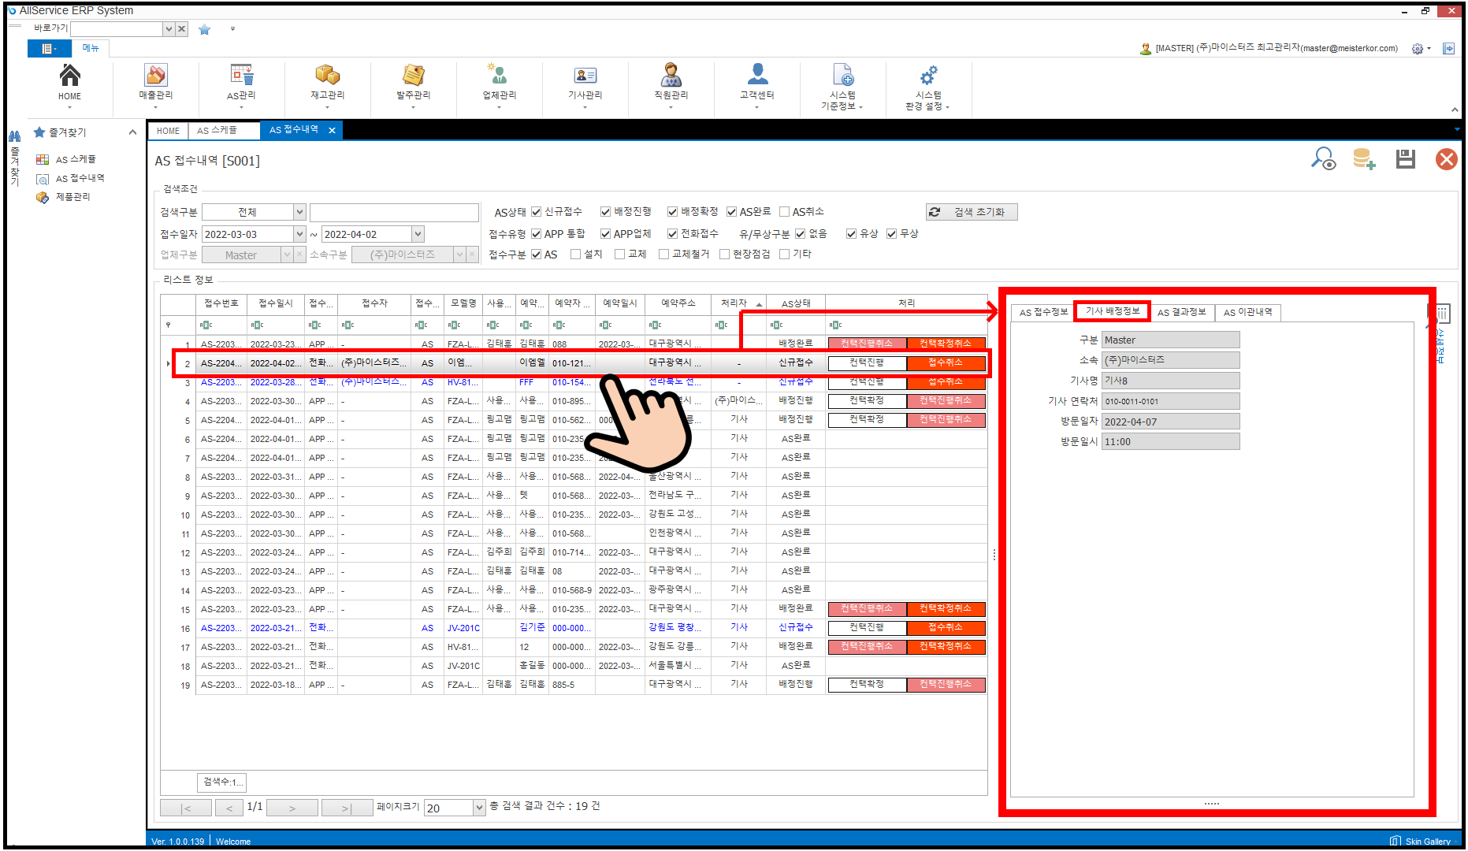Switch to the HOME tab
1468x851 pixels.
pyautogui.click(x=168, y=131)
